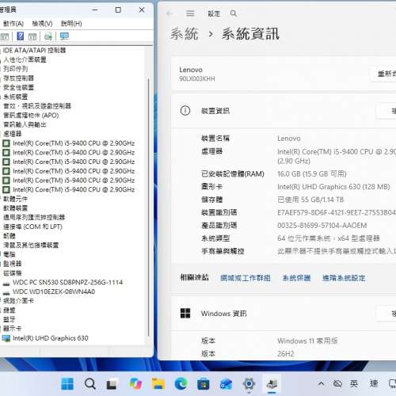Select 音效、視訊及遊戲控制器 category
Screen dimensions: 396x396
(37, 106)
